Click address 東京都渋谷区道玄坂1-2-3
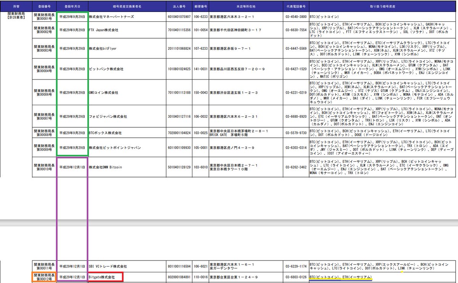This screenshot has height=283, width=458. point(234,93)
